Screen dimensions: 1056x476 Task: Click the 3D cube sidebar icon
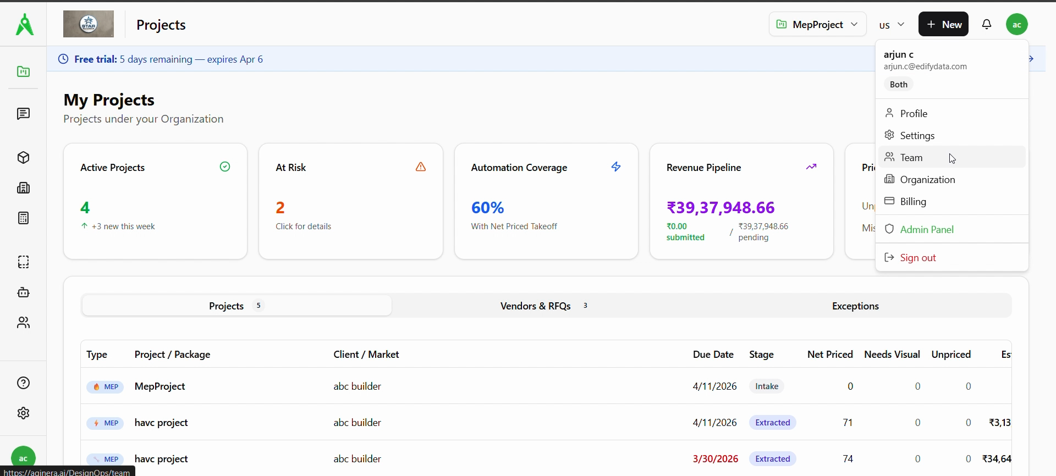point(23,158)
